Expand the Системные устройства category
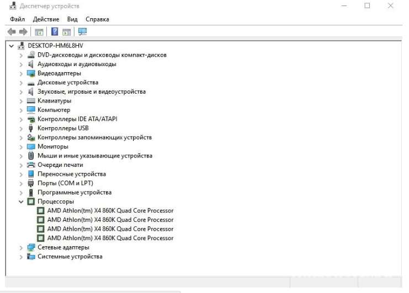The image size is (409, 293). click(x=21, y=257)
